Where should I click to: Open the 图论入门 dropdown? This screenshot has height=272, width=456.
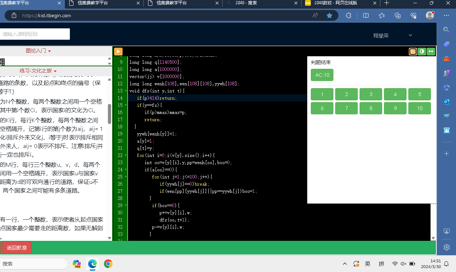tap(38, 51)
